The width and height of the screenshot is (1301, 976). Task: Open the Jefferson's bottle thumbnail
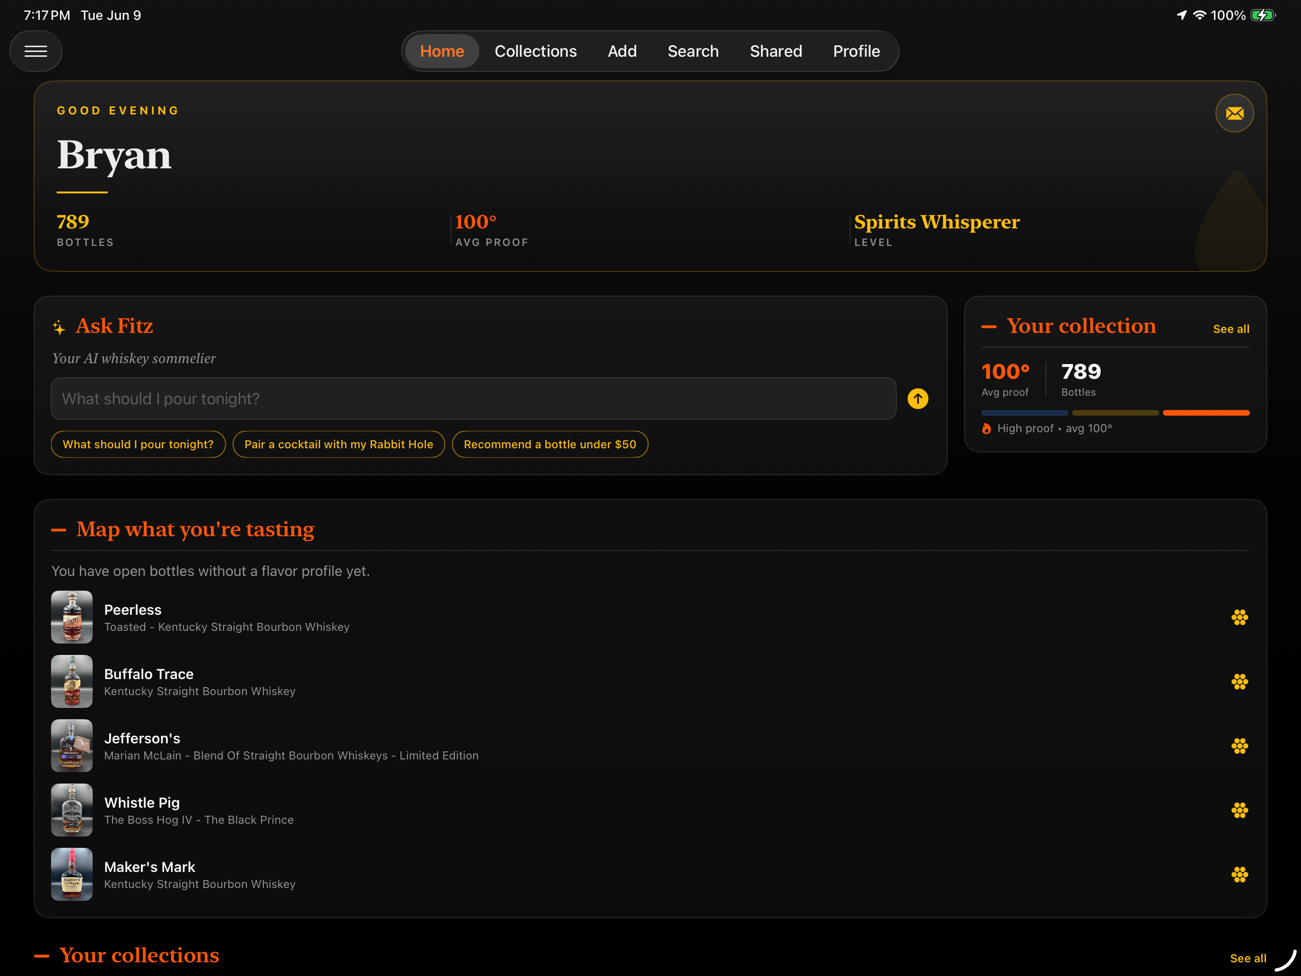tap(72, 746)
